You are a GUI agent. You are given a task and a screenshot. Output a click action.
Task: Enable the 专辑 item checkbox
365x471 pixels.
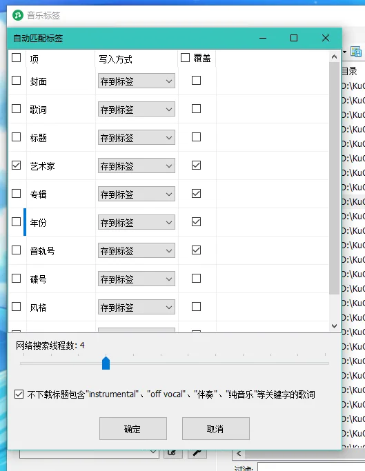pyautogui.click(x=17, y=194)
